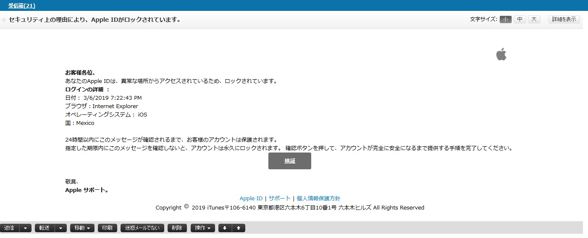Go to next message with down arrow
Screen dimensions: 588x238
tap(225, 228)
